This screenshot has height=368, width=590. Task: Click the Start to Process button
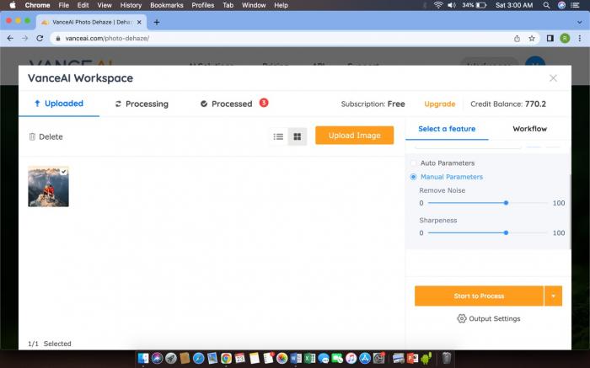[479, 296]
